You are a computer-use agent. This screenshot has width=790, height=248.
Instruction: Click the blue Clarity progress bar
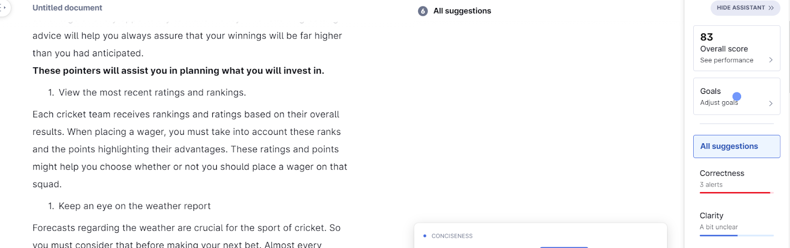pyautogui.click(x=718, y=236)
